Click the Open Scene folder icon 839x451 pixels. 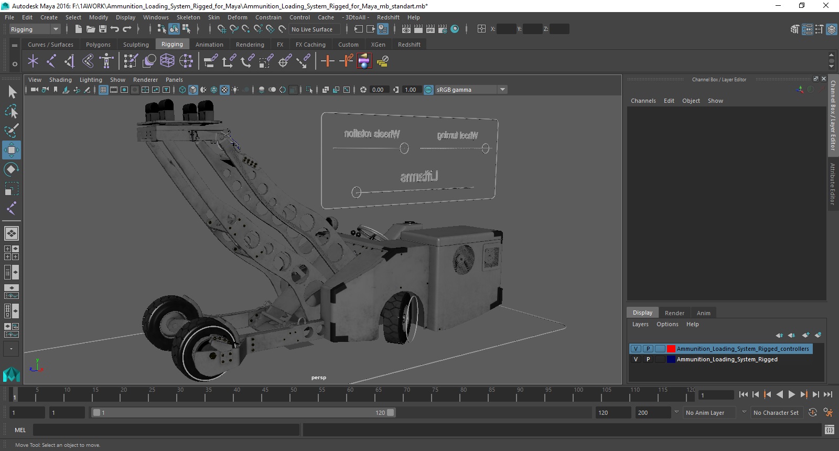(91, 29)
